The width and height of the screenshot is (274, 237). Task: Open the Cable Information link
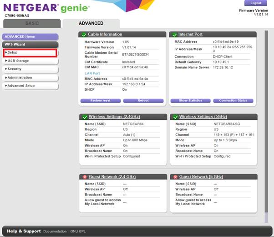[x=105, y=34]
